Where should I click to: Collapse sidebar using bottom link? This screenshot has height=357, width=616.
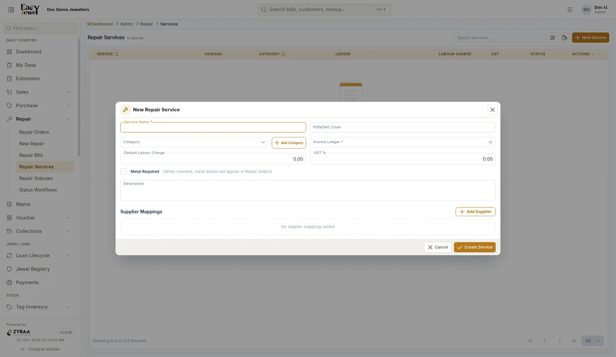(40, 349)
